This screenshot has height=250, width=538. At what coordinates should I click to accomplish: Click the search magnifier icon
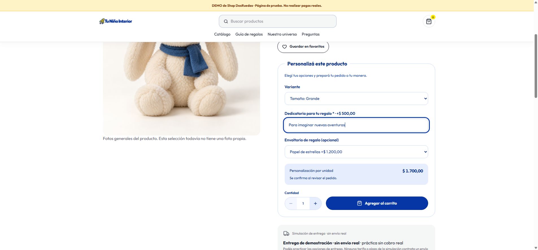(226, 21)
